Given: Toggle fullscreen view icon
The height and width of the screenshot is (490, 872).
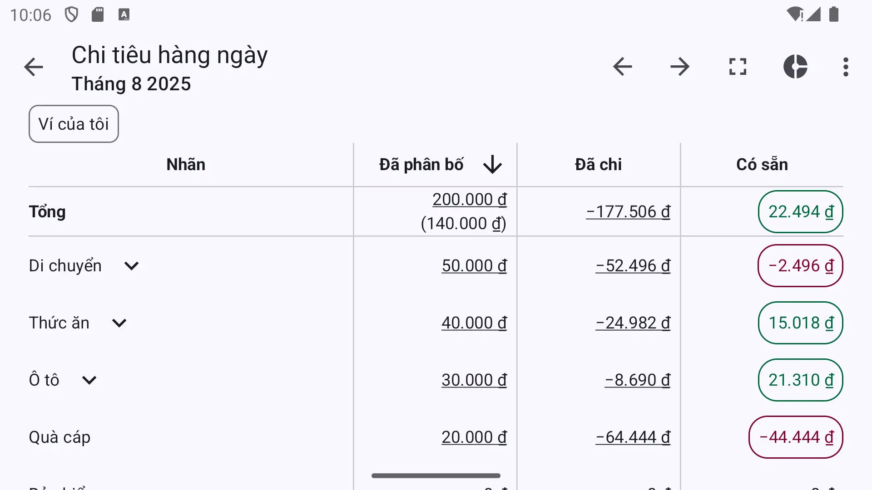Looking at the screenshot, I should click(738, 67).
